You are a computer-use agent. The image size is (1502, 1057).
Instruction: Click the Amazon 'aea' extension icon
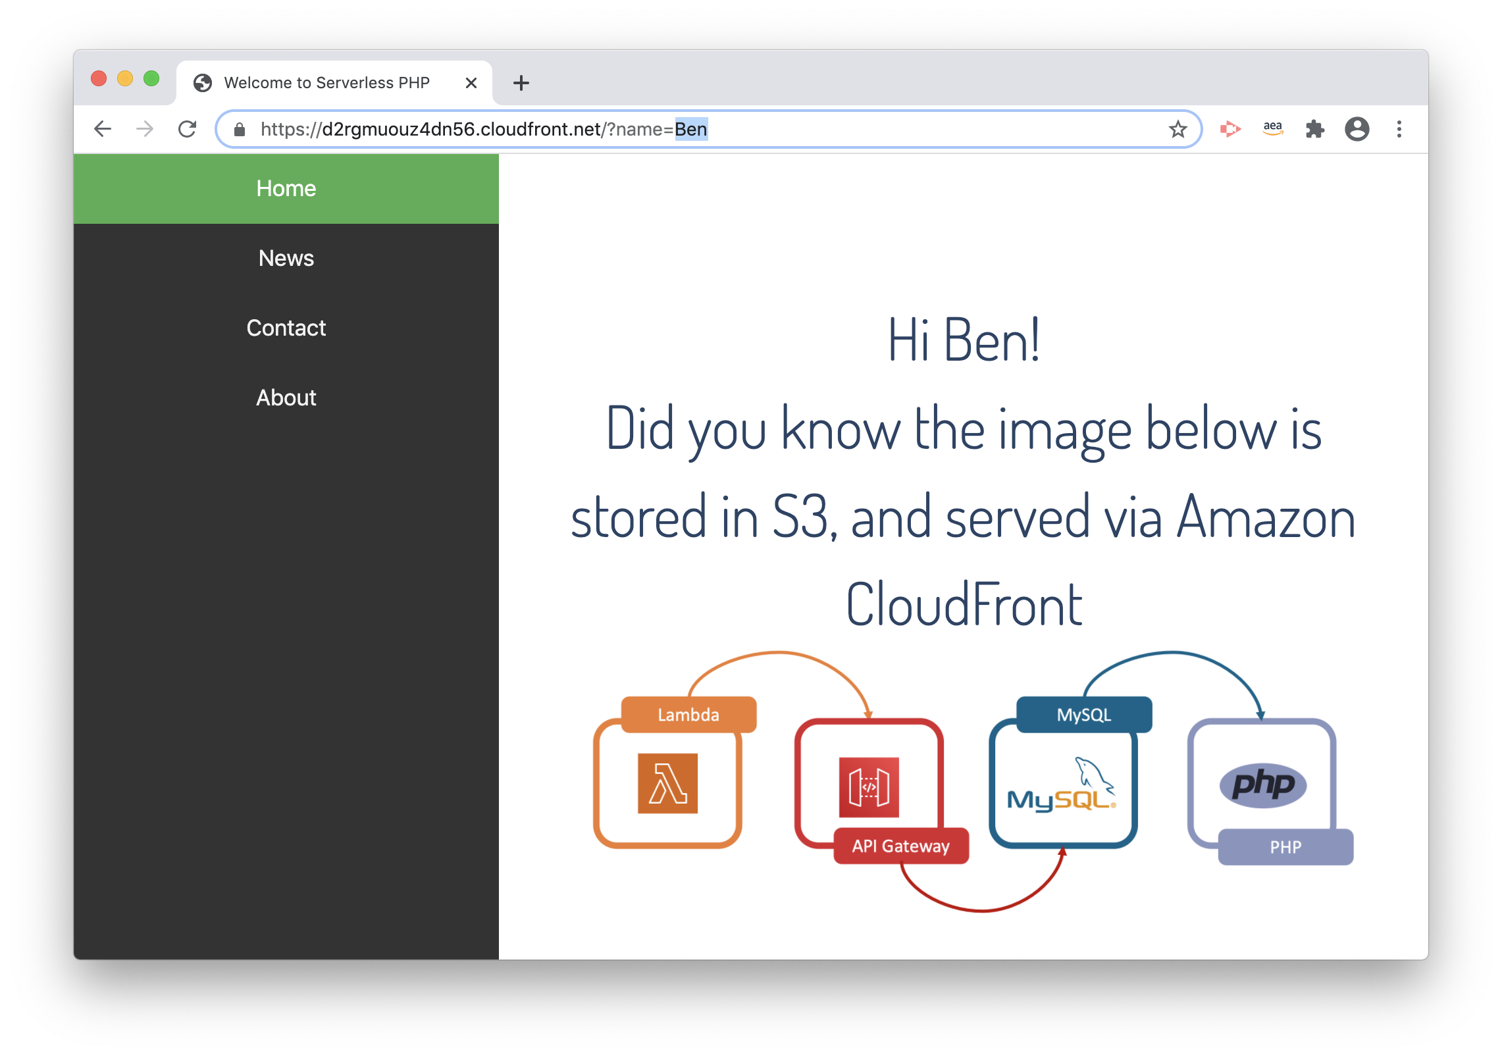[x=1272, y=129]
